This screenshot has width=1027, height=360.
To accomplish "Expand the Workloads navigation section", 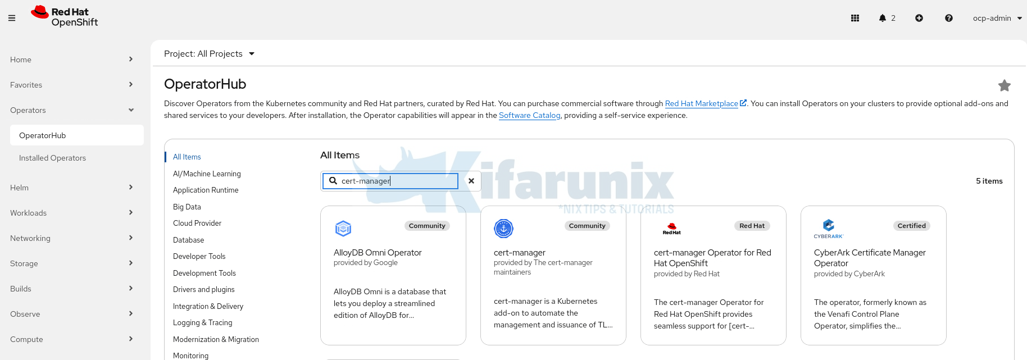I will coord(71,213).
